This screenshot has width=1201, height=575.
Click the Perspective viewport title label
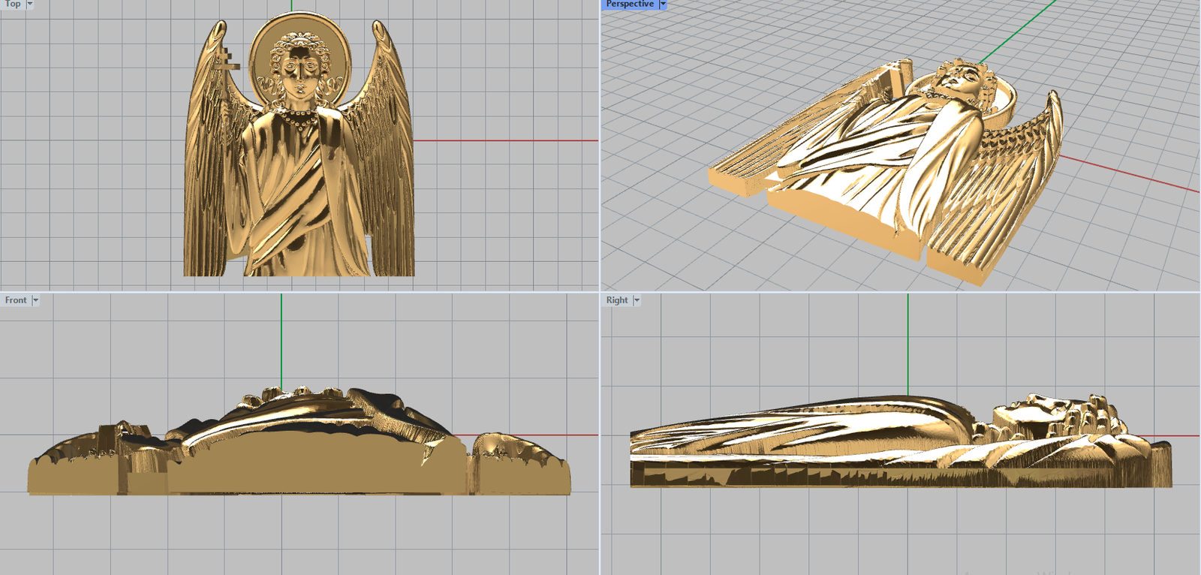pyautogui.click(x=629, y=4)
